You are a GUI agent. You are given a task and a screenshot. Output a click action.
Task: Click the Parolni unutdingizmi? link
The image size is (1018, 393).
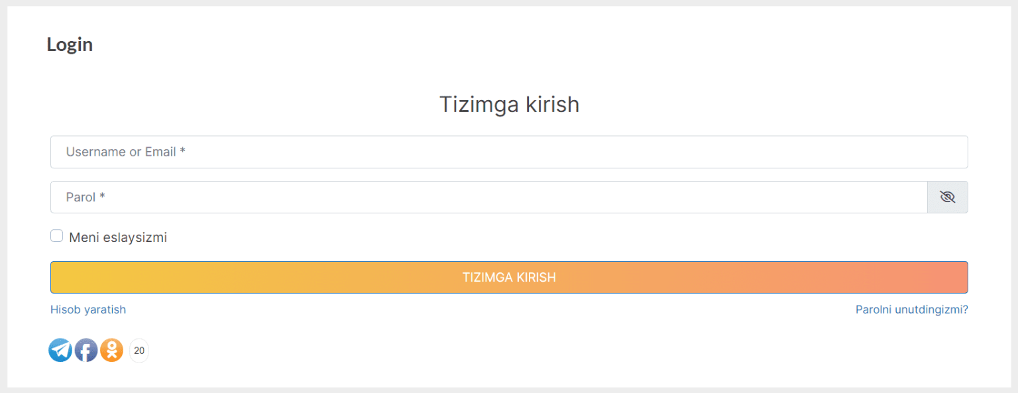[911, 309]
